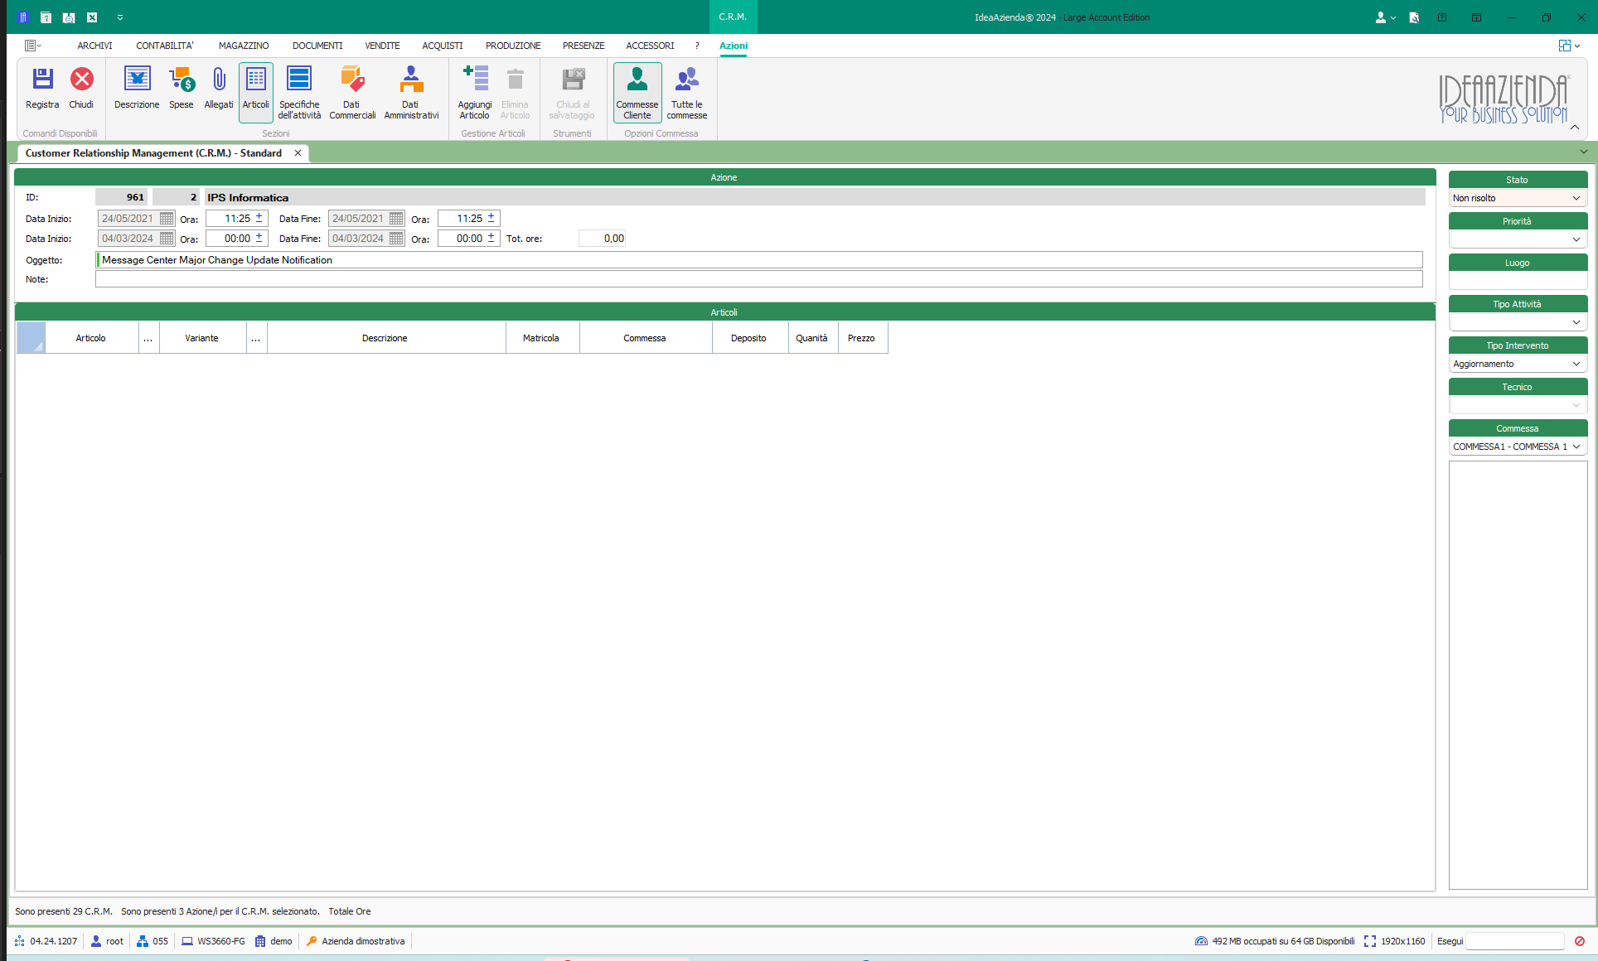The width and height of the screenshot is (1598, 961).
Task: Click Aggiungi Articolo
Action: (x=475, y=93)
